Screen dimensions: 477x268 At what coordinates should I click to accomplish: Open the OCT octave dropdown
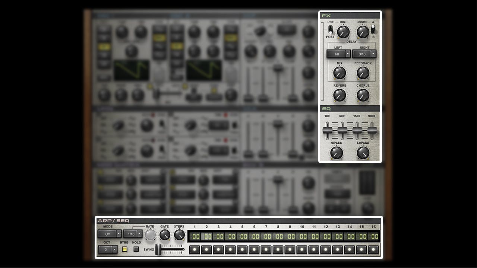coord(108,249)
